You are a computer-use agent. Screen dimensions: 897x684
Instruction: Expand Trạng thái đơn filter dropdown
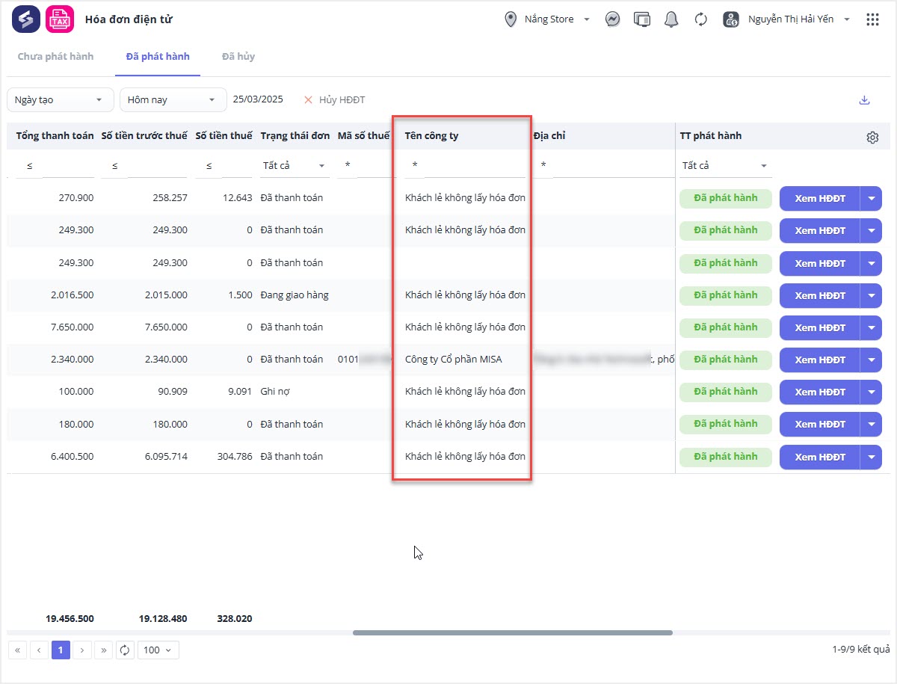click(x=295, y=166)
